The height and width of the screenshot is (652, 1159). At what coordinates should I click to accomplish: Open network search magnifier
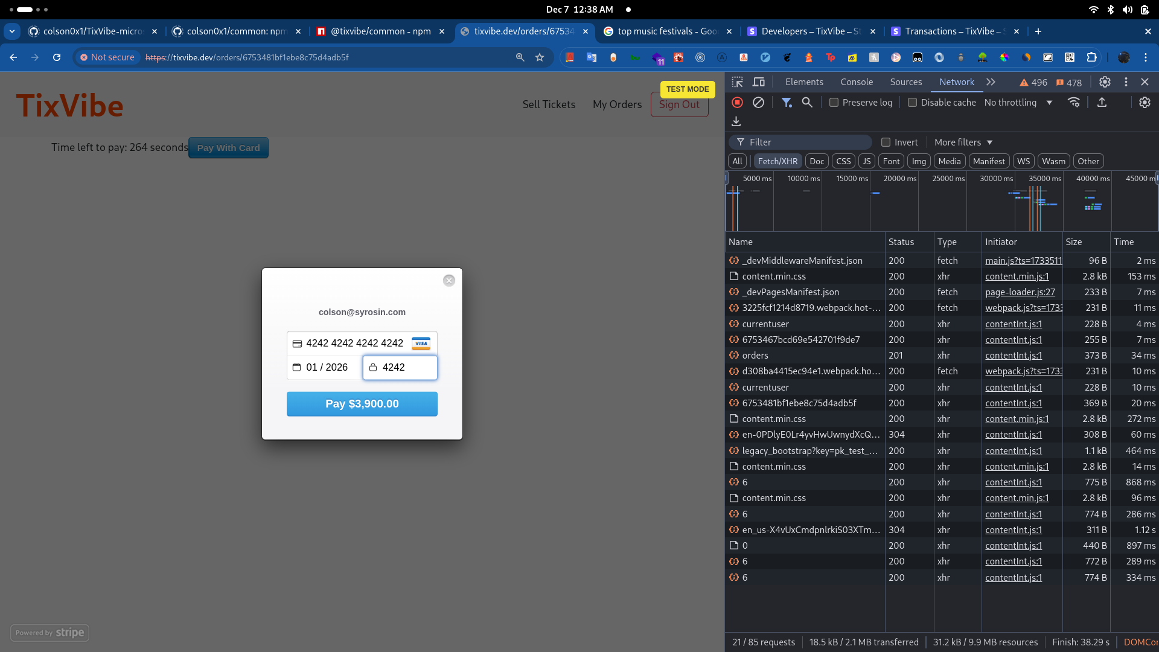[x=807, y=103]
